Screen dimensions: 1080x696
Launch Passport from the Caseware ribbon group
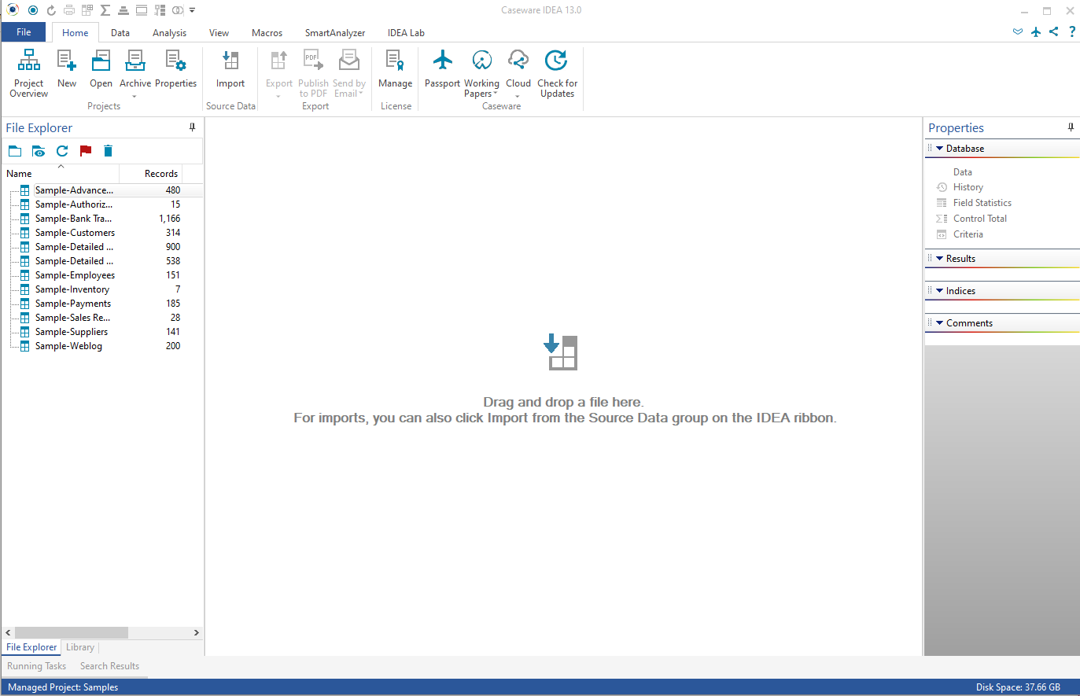pyautogui.click(x=442, y=69)
